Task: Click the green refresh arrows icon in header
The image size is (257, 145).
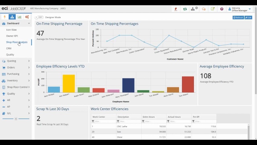Action: tap(185, 9)
